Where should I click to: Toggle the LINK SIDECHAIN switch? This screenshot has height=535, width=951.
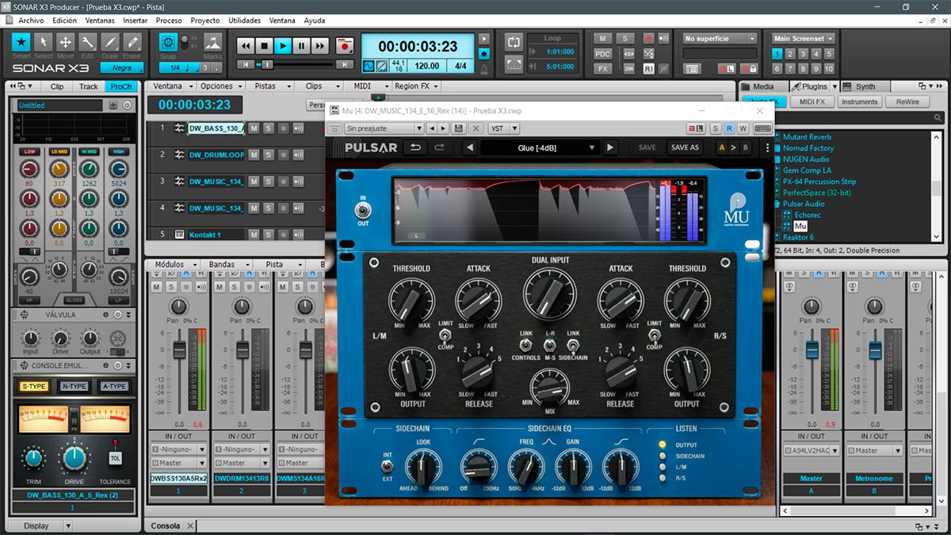coord(574,346)
